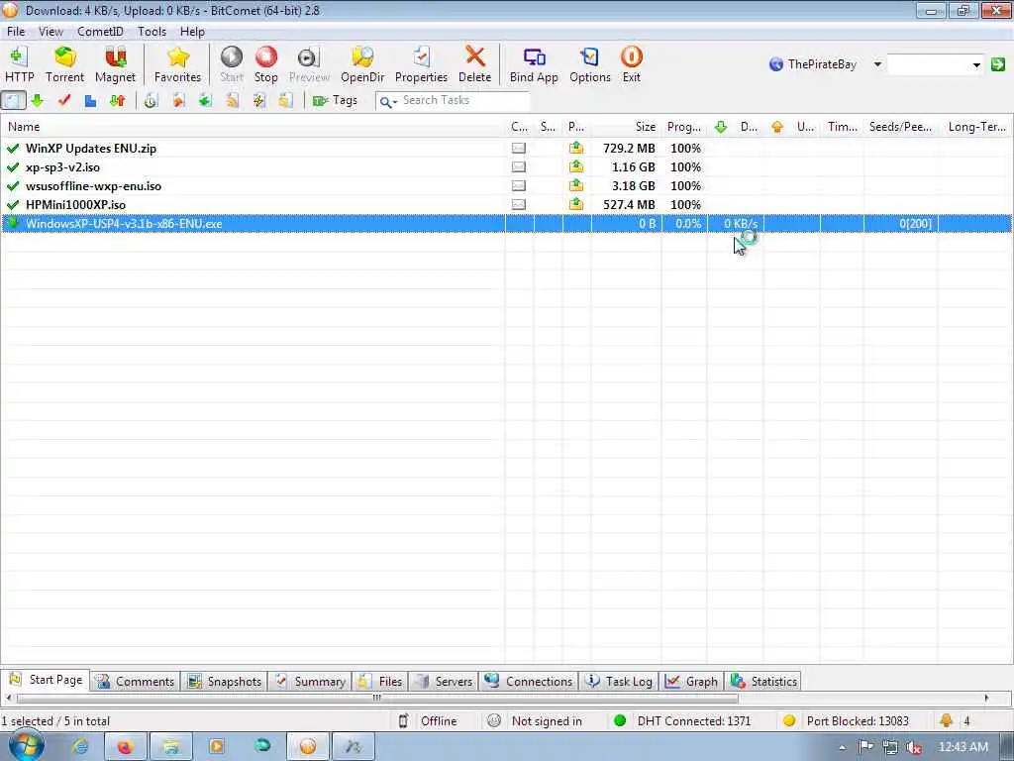Open task Properties
Screen dimensions: 1014x761
(421, 64)
